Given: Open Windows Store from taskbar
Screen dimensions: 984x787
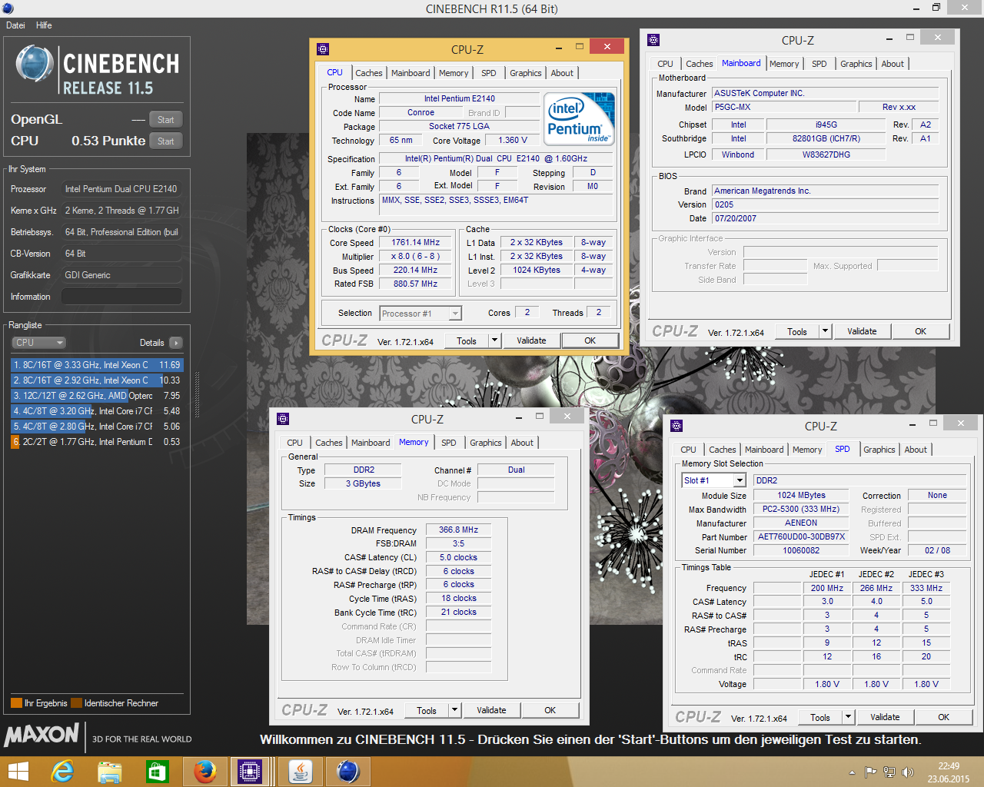Looking at the screenshot, I should pyautogui.click(x=158, y=772).
